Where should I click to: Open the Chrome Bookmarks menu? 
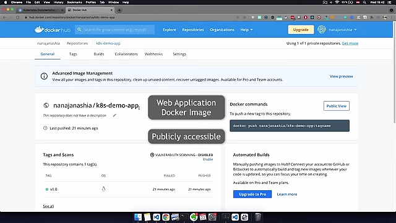click(74, 2)
